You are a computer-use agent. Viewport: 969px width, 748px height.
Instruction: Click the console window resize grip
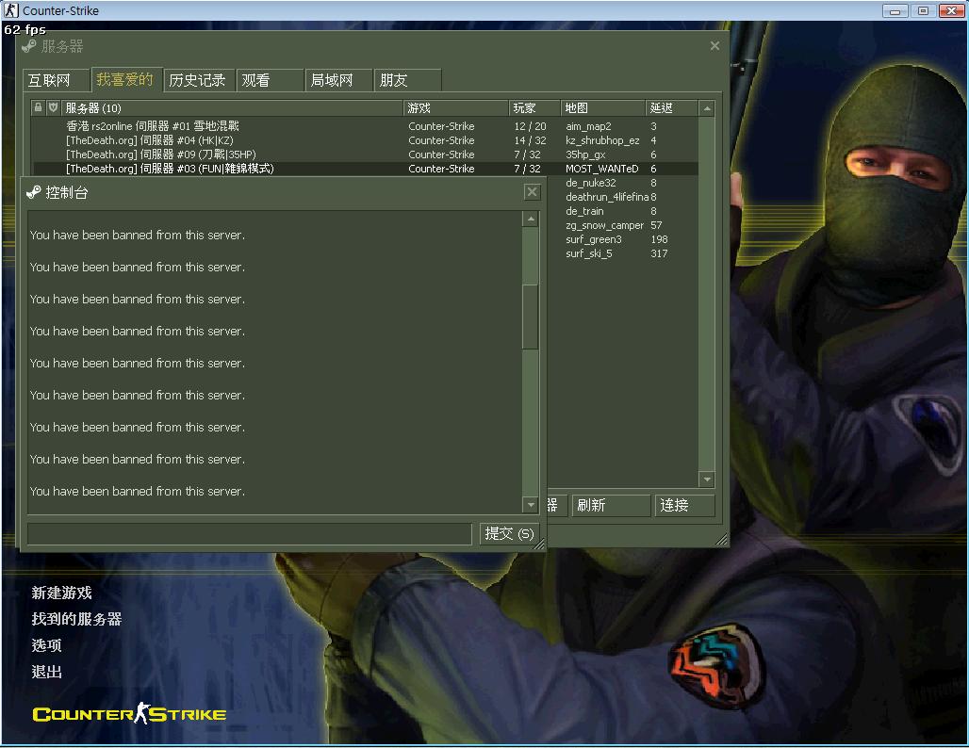click(539, 544)
